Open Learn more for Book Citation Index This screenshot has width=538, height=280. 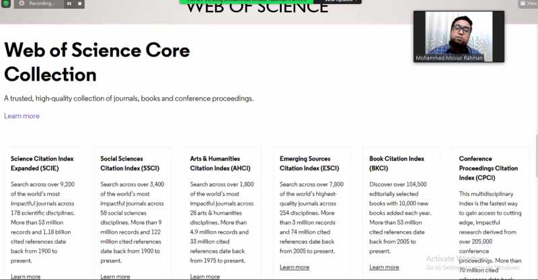pyautogui.click(x=384, y=267)
